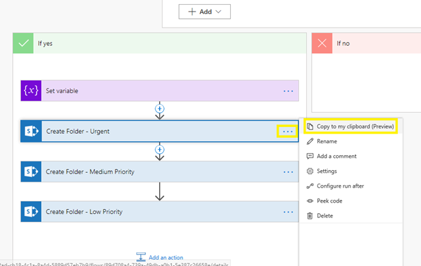421x266 pixels.
Task: Open Settings from the context menu
Action: click(351, 171)
